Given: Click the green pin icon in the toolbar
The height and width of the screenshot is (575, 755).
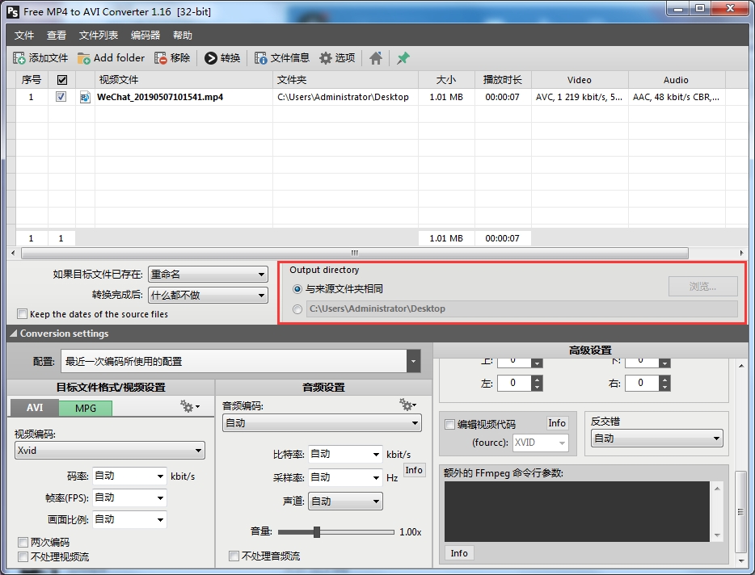Looking at the screenshot, I should (403, 58).
